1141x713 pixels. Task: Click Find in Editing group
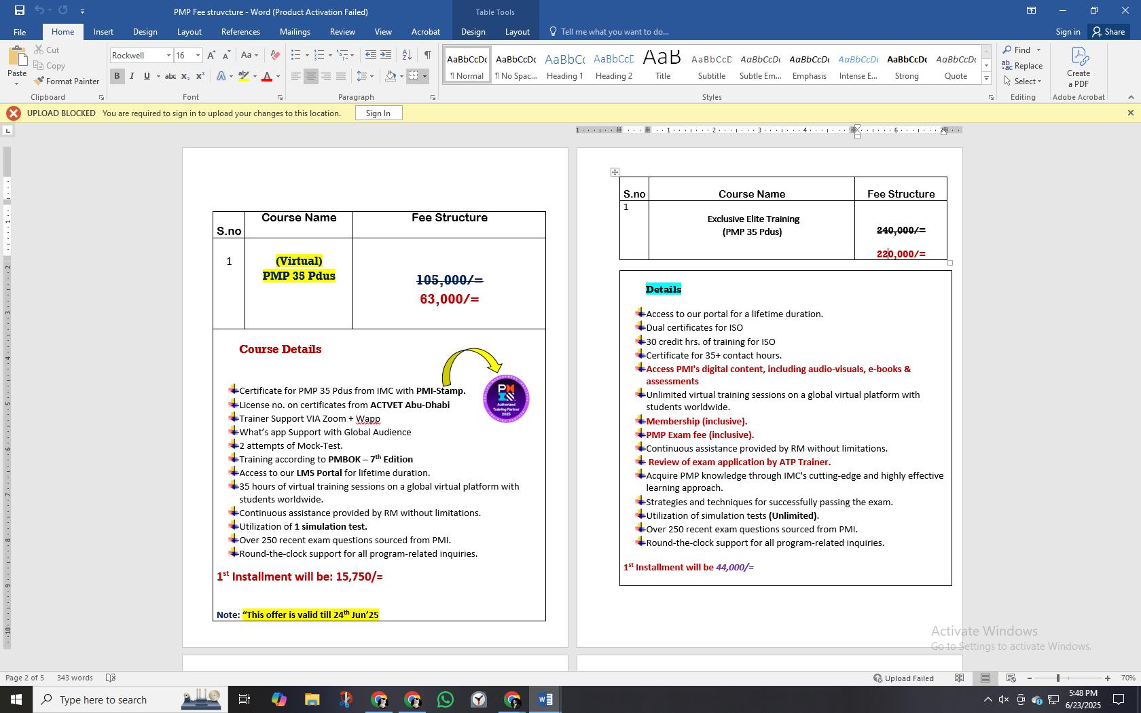pos(1022,50)
